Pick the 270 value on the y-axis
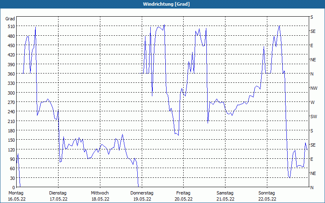The width and height of the screenshot is (325, 203). pyautogui.click(x=11, y=102)
